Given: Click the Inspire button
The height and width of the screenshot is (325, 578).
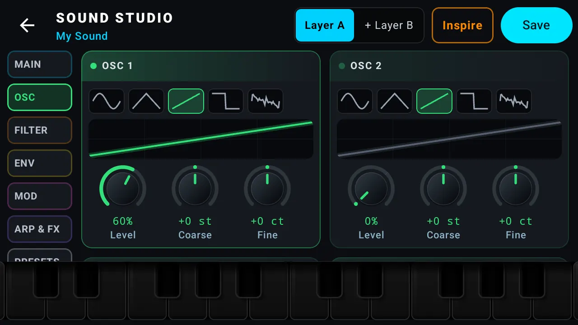Looking at the screenshot, I should tap(462, 25).
